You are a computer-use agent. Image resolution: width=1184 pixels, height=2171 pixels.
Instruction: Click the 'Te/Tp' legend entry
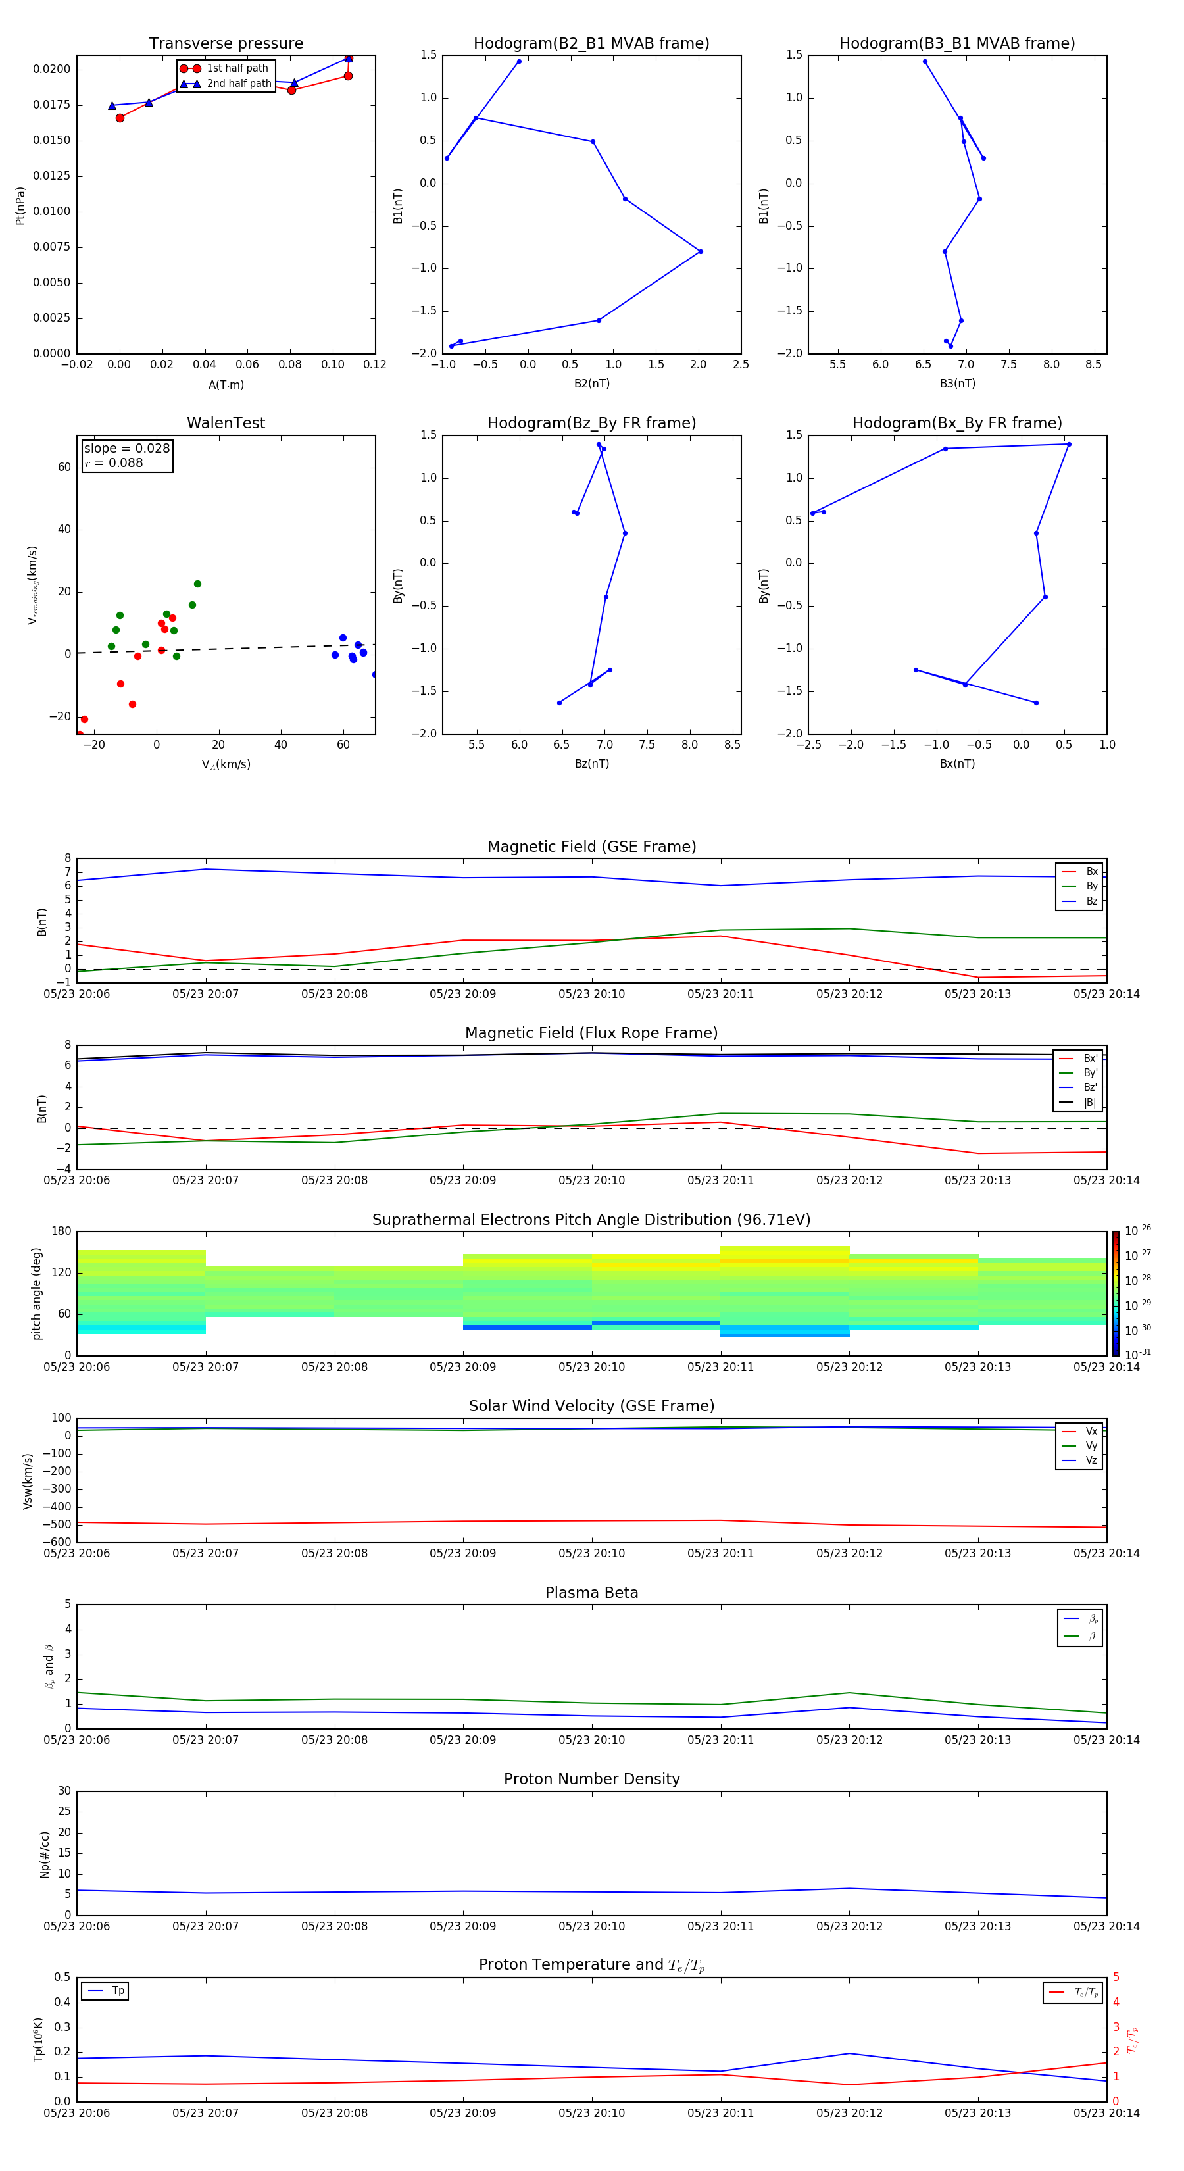(x=1073, y=1992)
